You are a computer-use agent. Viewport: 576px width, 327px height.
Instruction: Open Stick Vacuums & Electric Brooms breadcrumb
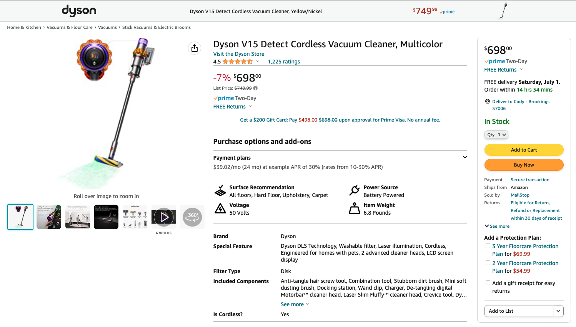156,27
